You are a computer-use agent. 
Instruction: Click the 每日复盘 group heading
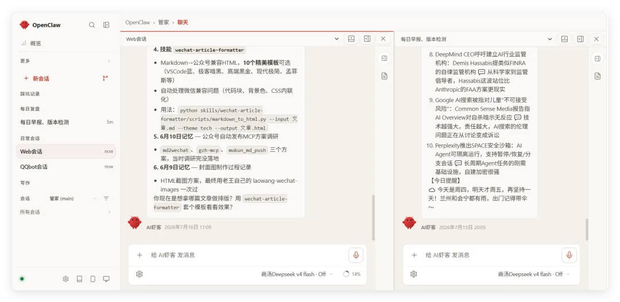pyautogui.click(x=30, y=108)
